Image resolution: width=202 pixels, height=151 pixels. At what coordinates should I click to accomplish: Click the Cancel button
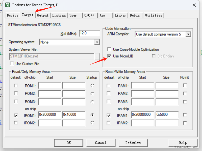pyautogui.click(x=101, y=143)
